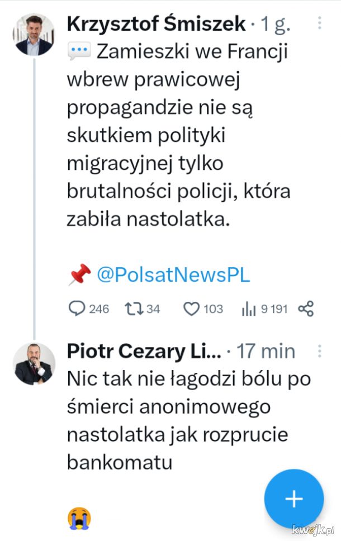This screenshot has height=541, width=341.
Task: Go to the Krzysztof Śmiszek profile name
Action: pos(156,23)
